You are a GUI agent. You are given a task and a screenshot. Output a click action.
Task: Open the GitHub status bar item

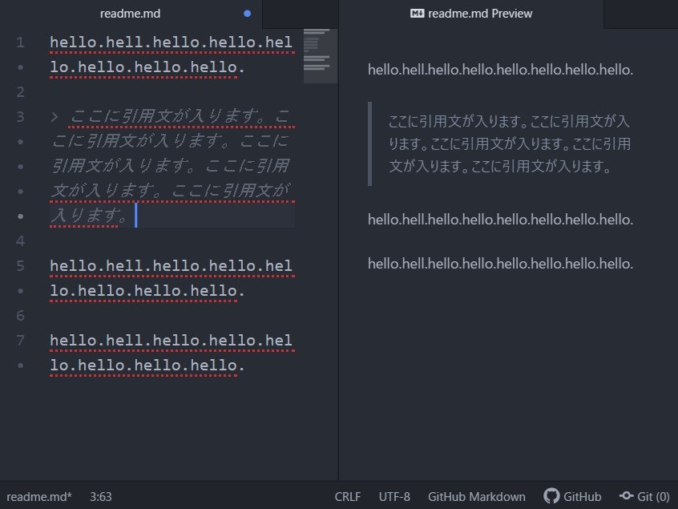[x=572, y=496]
